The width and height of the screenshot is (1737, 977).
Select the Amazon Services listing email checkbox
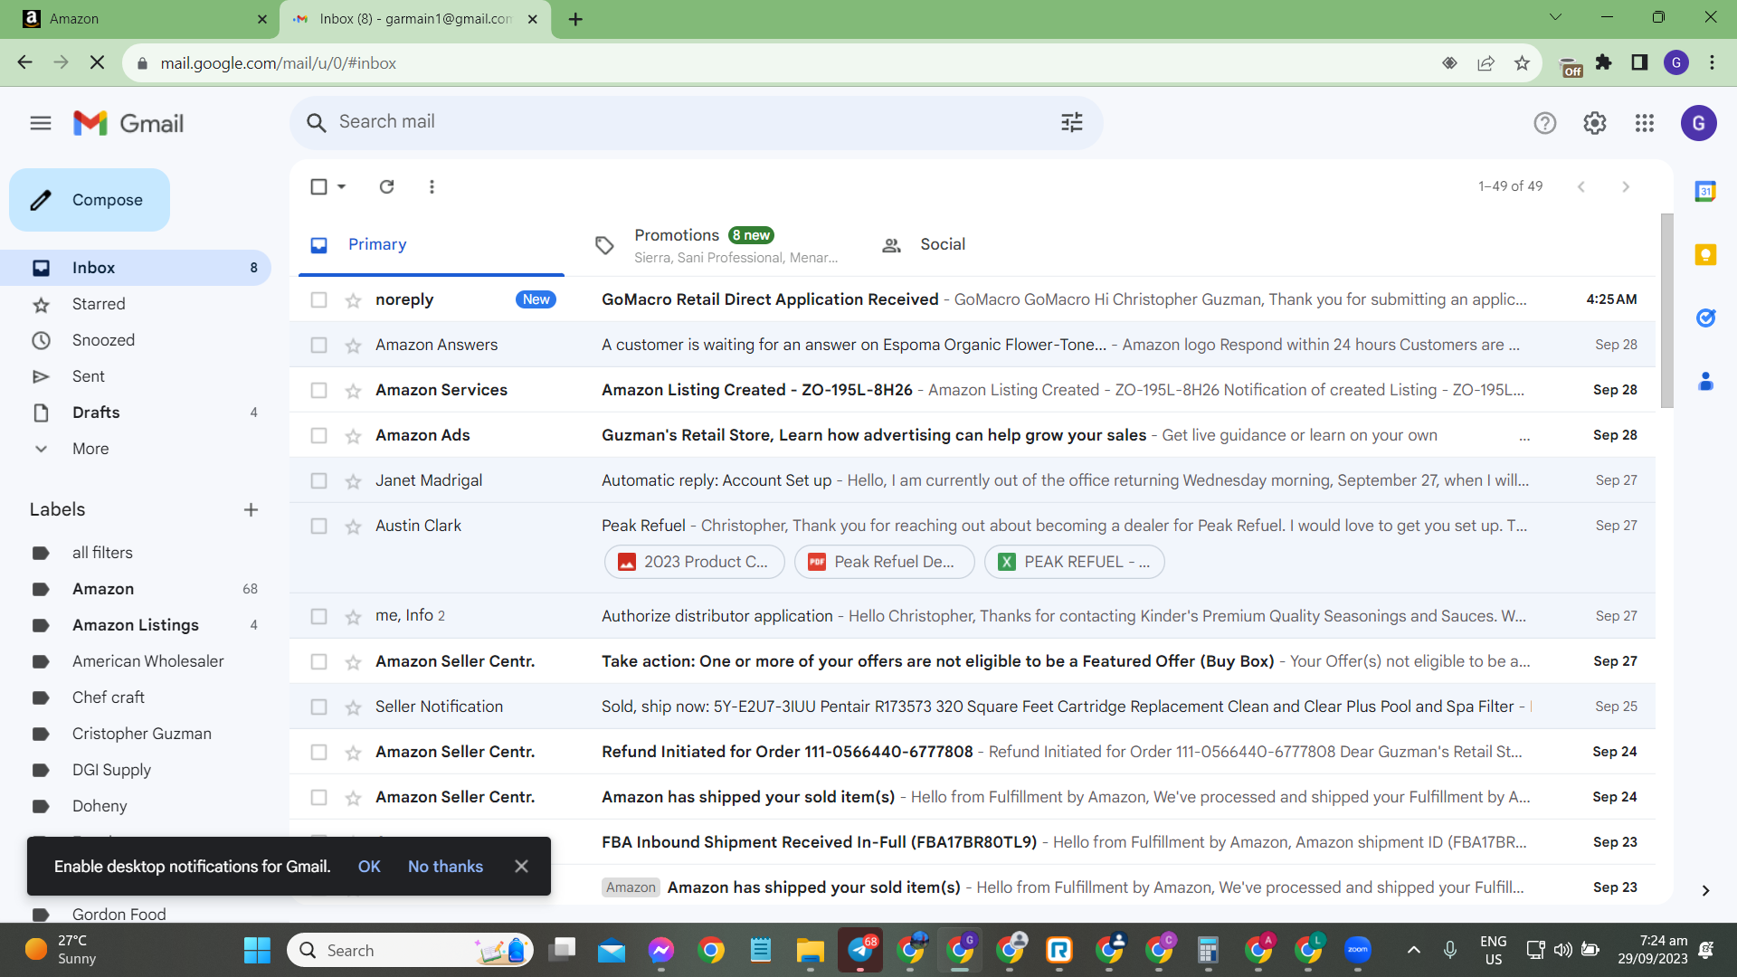318,390
